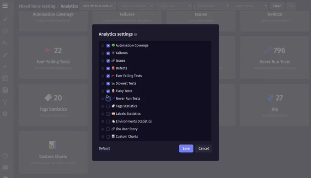This screenshot has height=178, width=311.
Task: Open the Projects folder icon in sidebar
Action: [x=5, y=167]
